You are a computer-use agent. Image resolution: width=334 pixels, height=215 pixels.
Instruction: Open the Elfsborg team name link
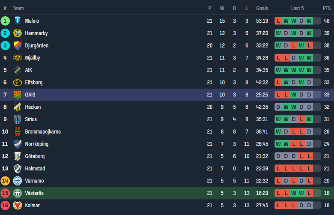pyautogui.click(x=34, y=83)
